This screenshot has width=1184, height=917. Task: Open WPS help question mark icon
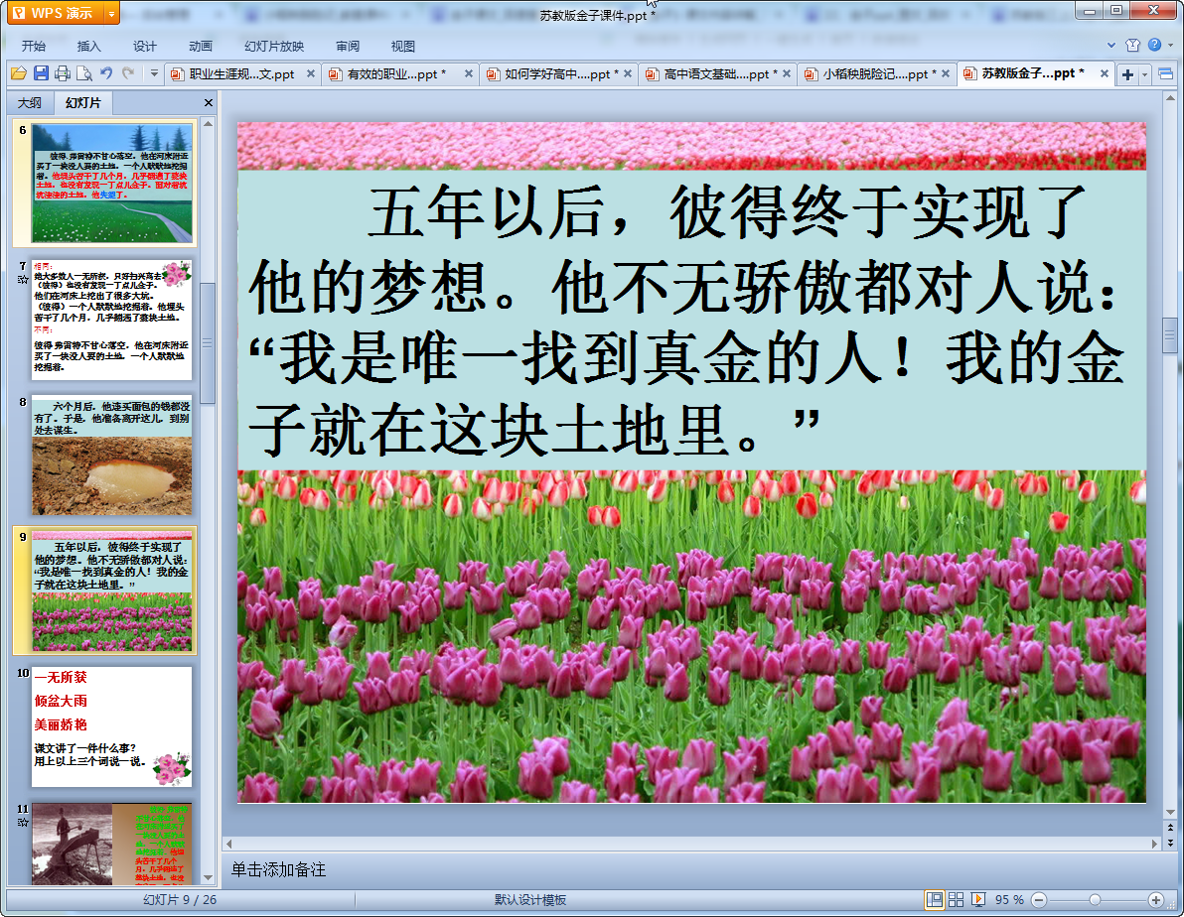coord(1154,46)
